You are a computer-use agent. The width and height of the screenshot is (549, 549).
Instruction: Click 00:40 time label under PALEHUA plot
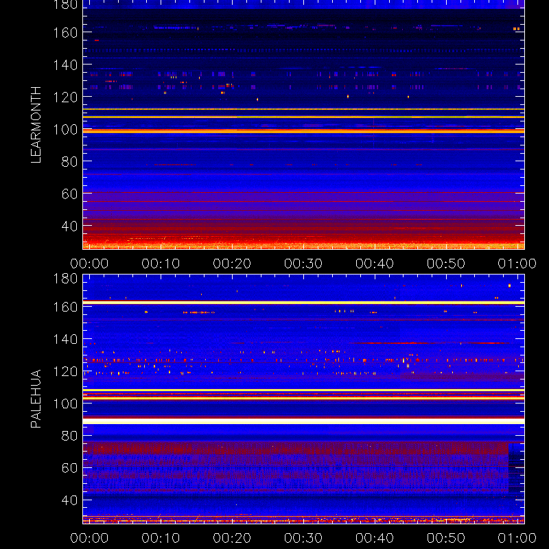375,538
